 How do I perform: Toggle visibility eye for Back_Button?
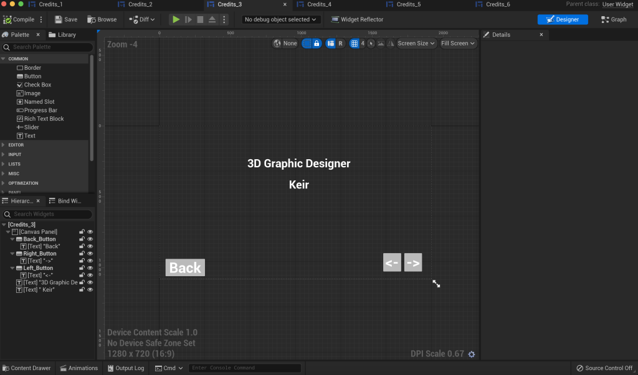point(90,239)
